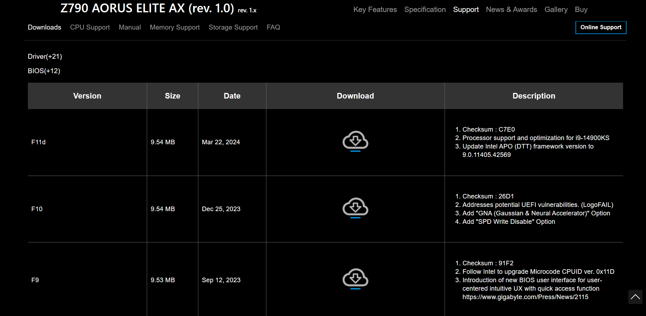
Task: Click the Z790 AORUS ELITE AX title
Action: [x=147, y=8]
